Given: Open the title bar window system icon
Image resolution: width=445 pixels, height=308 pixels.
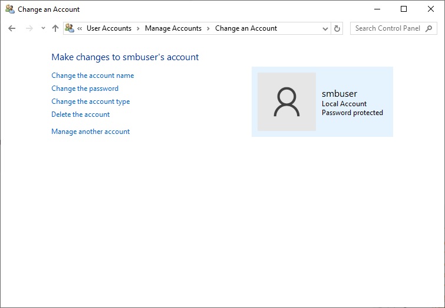Looking at the screenshot, I should 9,9.
